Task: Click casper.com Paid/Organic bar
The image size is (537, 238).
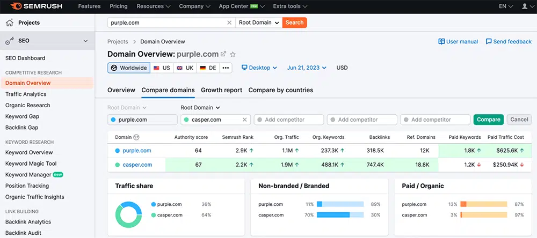Action: point(484,215)
